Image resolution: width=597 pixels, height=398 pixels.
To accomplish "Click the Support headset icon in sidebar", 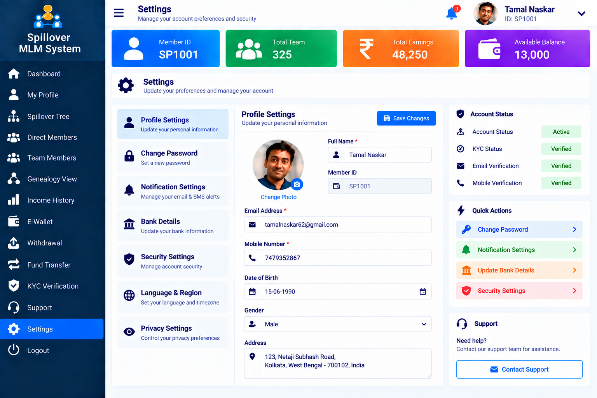I will 14,307.
